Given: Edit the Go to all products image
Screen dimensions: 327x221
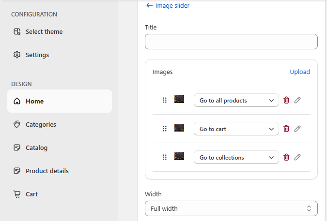Looking at the screenshot, I should point(297,100).
